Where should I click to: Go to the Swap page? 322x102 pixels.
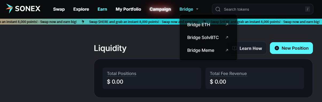pos(59,9)
